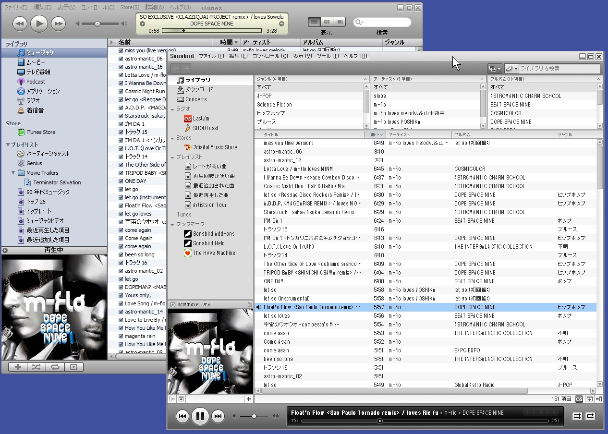Screen dimensions: 608x434
Task: Open iTunes ファイル menu
Action: click(x=15, y=7)
